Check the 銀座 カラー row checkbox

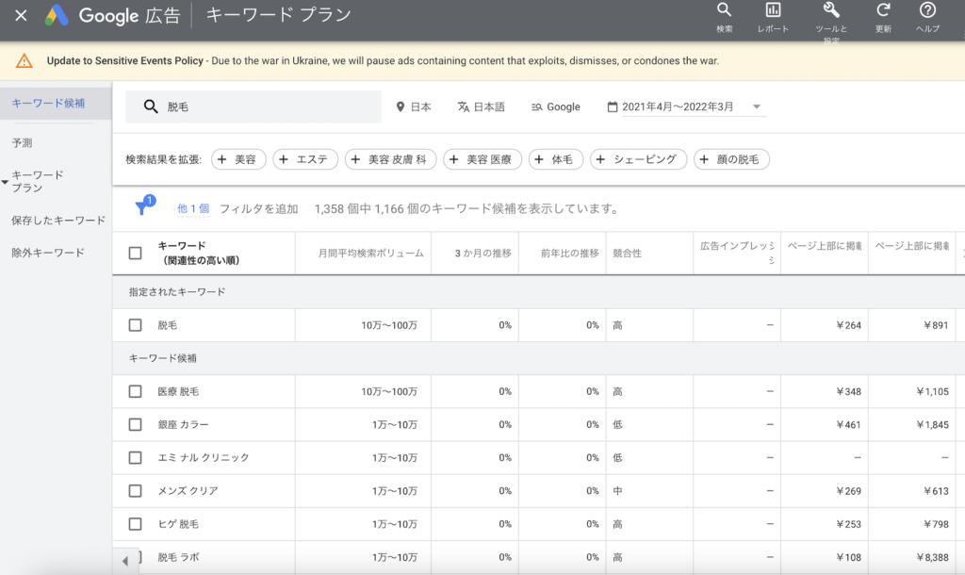pos(136,425)
